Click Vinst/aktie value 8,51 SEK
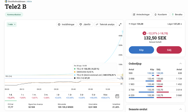 [x=93, y=107]
